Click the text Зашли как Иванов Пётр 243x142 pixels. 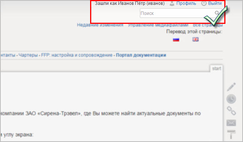pyautogui.click(x=120, y=3)
